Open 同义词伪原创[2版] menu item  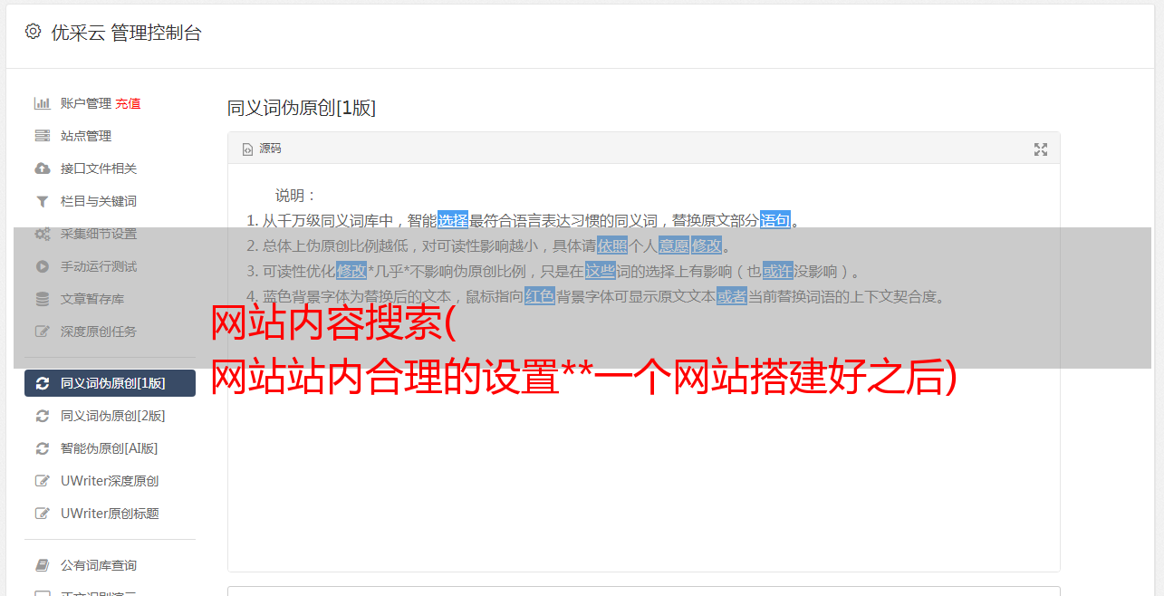[110, 416]
